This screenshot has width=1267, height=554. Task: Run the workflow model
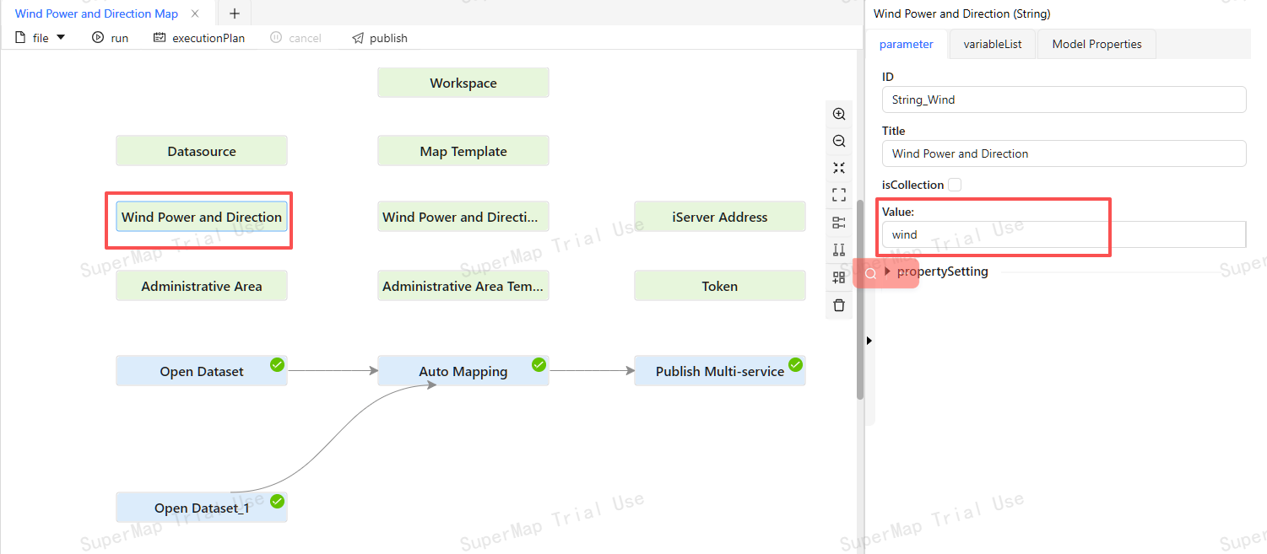(x=111, y=38)
